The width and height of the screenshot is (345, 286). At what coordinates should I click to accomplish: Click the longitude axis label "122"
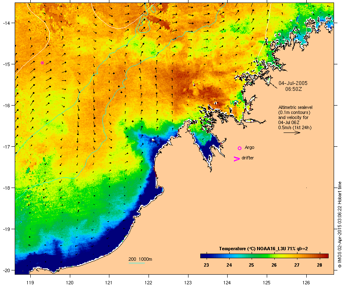pos(149,283)
